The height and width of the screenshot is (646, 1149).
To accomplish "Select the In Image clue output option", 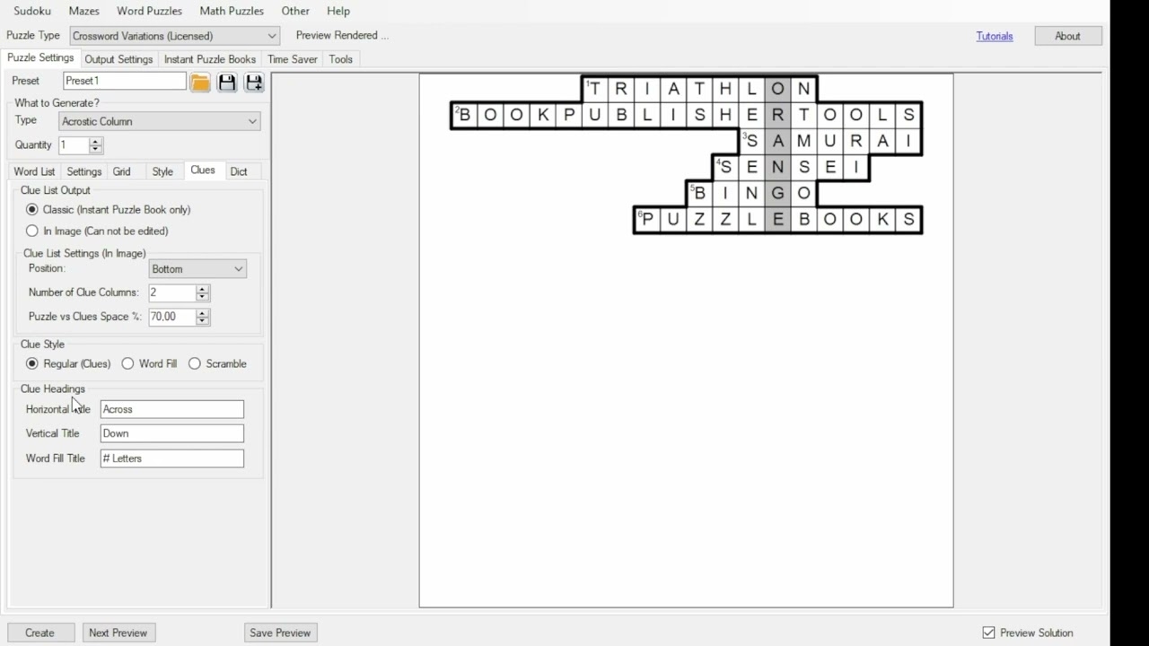I will coord(32,231).
